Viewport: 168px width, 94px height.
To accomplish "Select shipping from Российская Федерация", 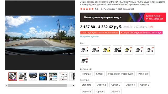I will (x=120, y=74).
